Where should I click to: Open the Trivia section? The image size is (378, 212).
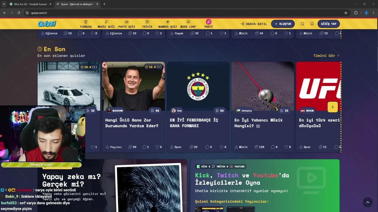point(147,24)
